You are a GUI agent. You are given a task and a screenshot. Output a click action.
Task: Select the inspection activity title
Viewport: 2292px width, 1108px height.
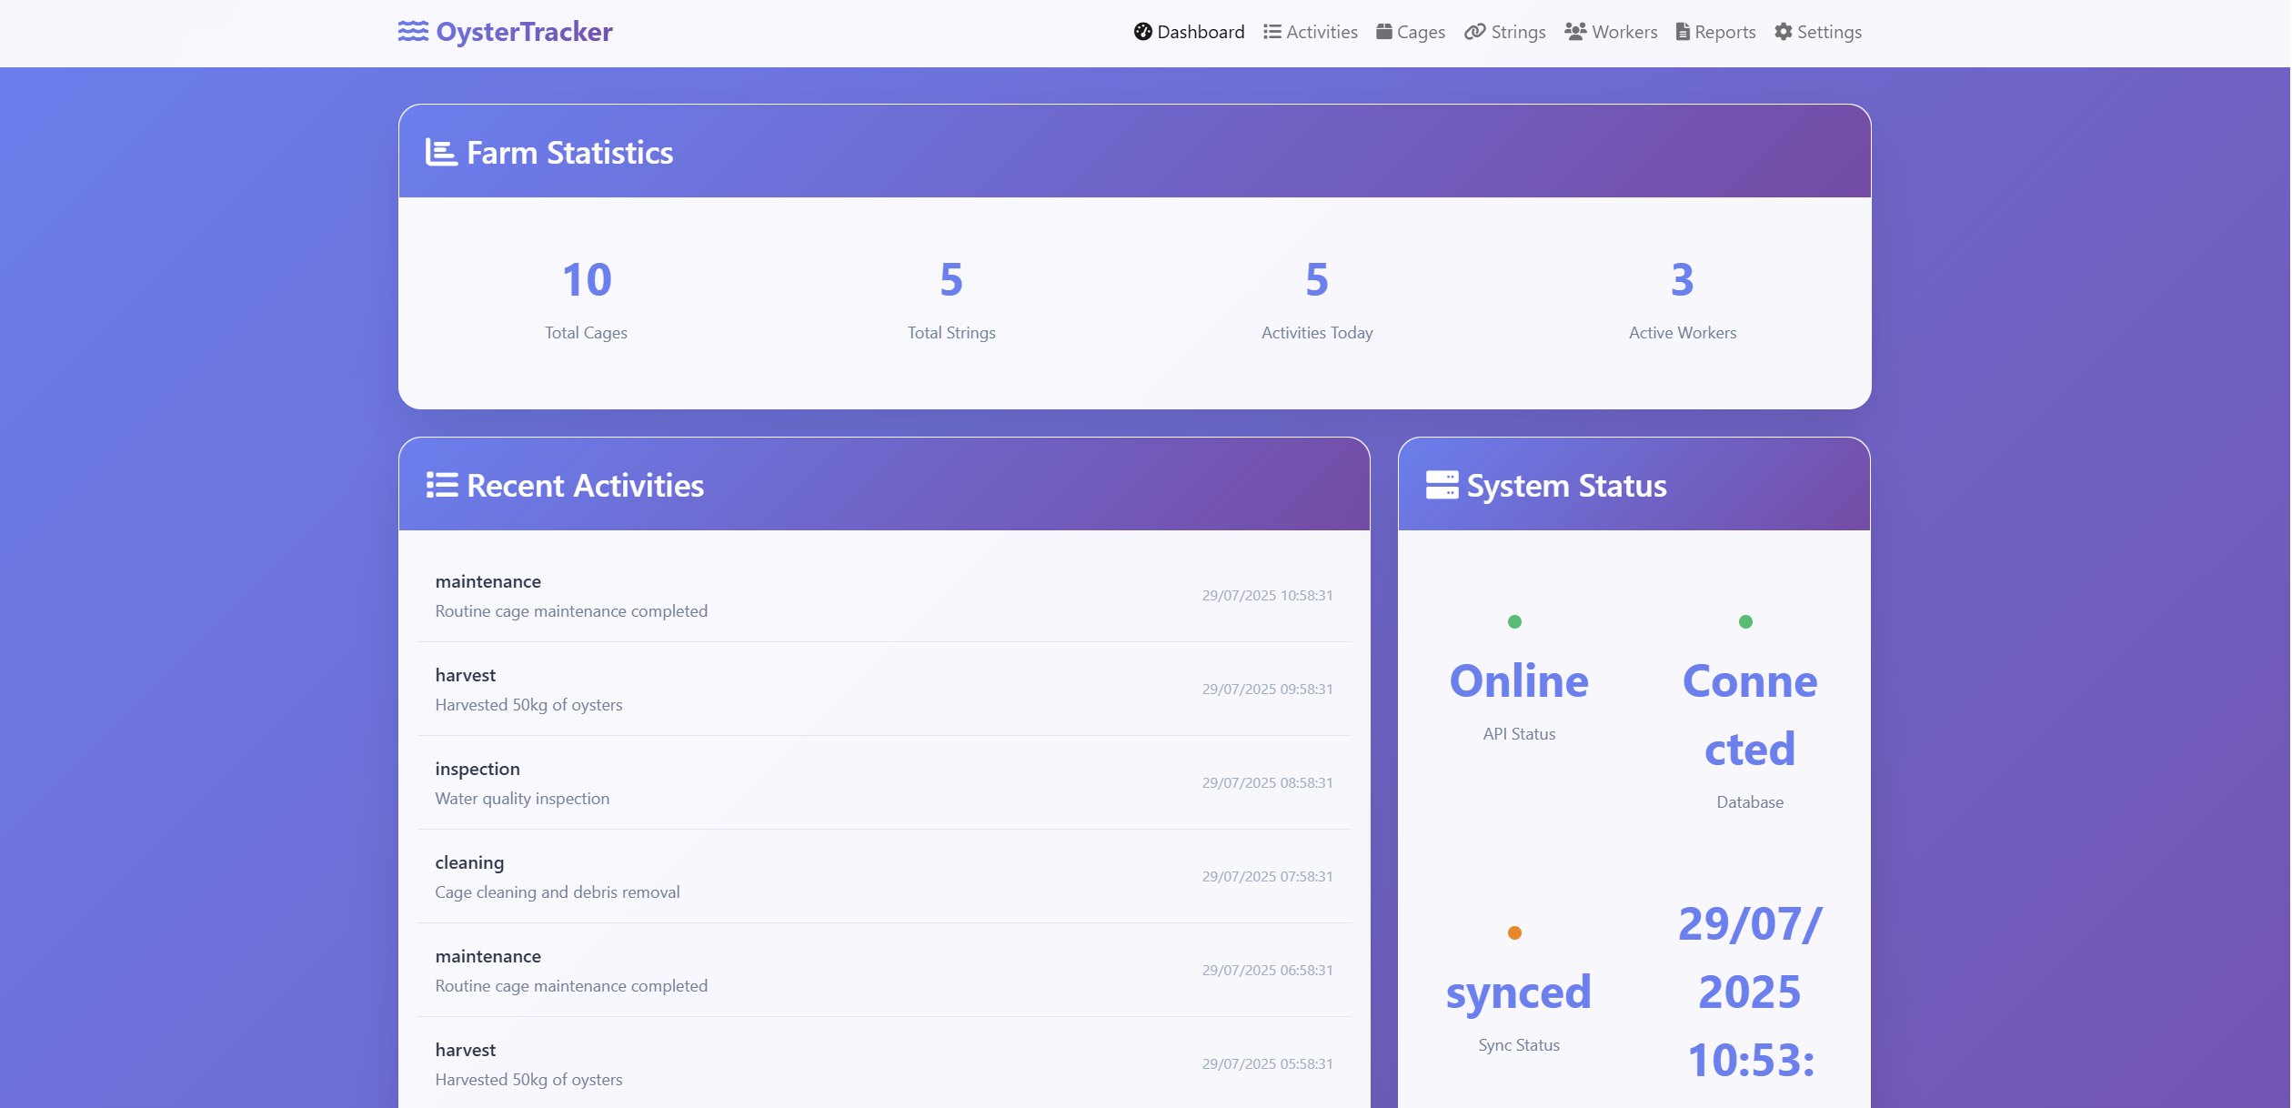pos(477,769)
